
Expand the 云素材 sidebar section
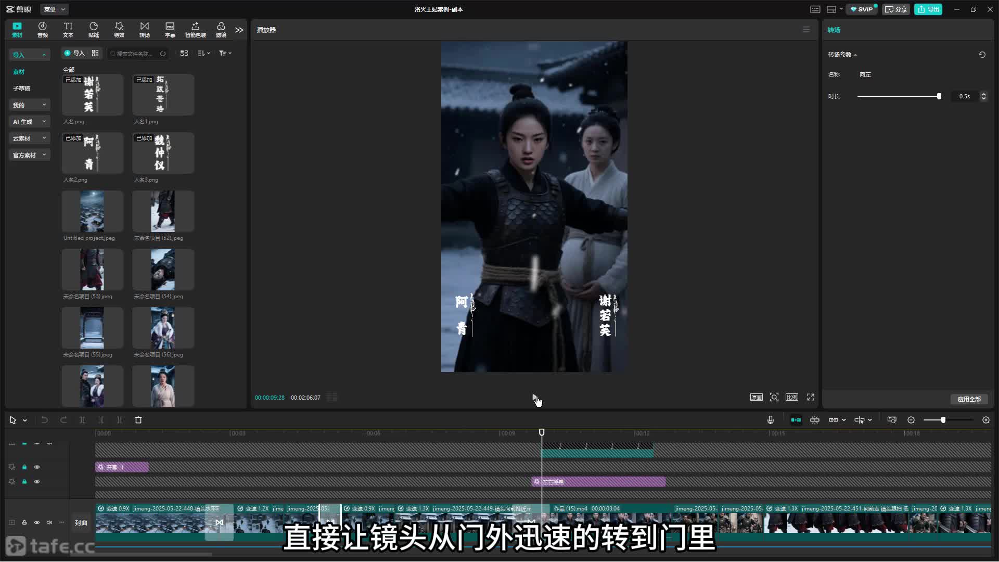(x=30, y=138)
